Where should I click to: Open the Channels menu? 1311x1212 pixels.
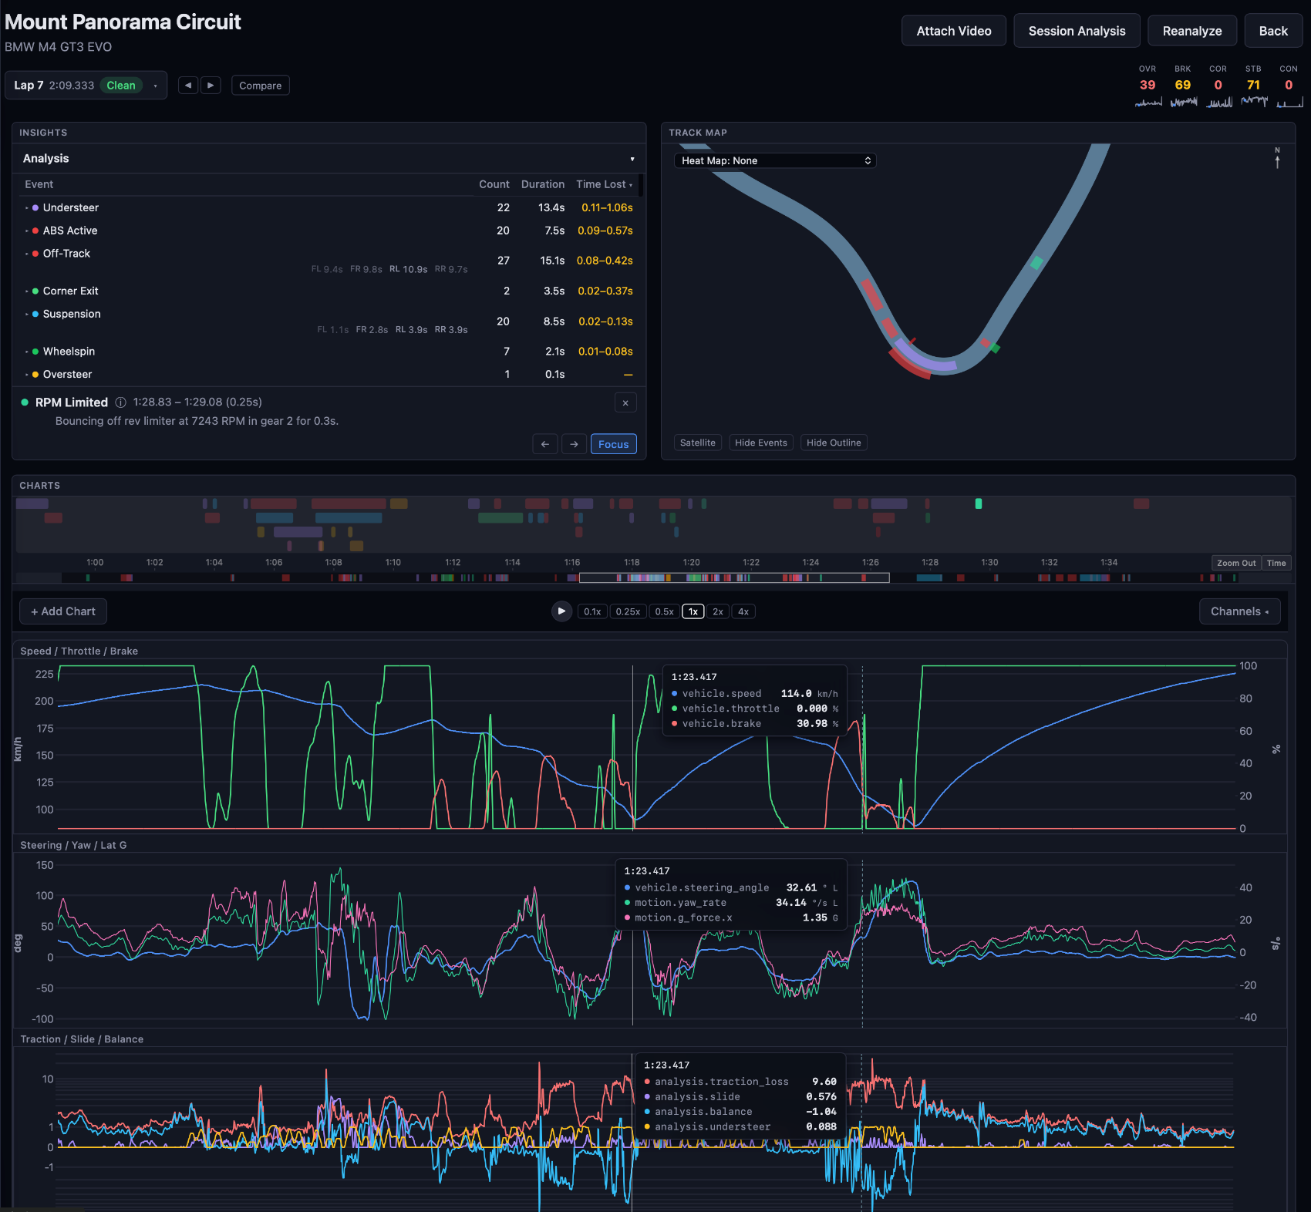coord(1239,611)
